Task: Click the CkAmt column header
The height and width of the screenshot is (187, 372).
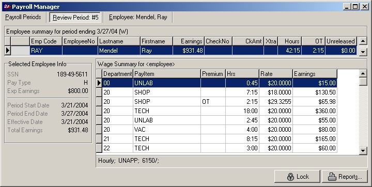Action: [x=248, y=41]
